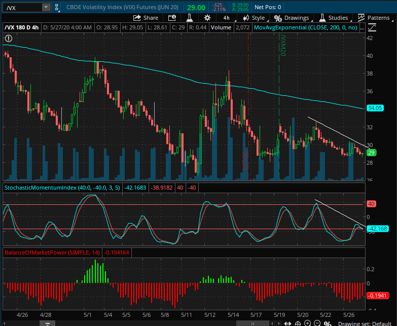Click the MovAvgExponential study label
Screen dimensions: 397x326
point(305,27)
